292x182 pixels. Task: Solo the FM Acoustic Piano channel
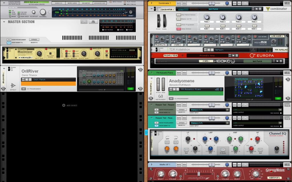point(185,73)
